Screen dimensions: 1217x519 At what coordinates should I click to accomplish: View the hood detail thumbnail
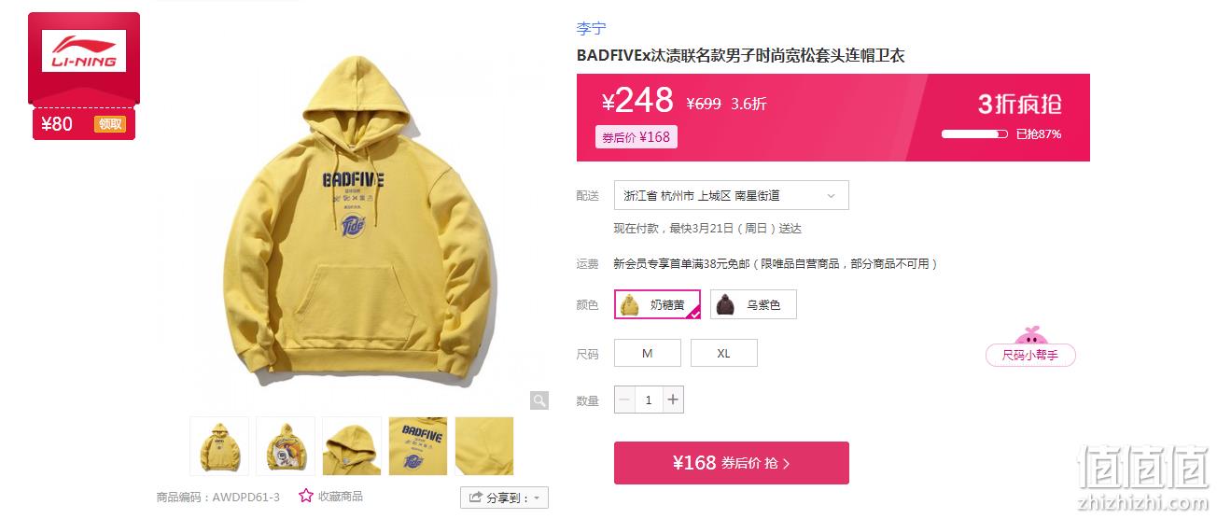[352, 446]
